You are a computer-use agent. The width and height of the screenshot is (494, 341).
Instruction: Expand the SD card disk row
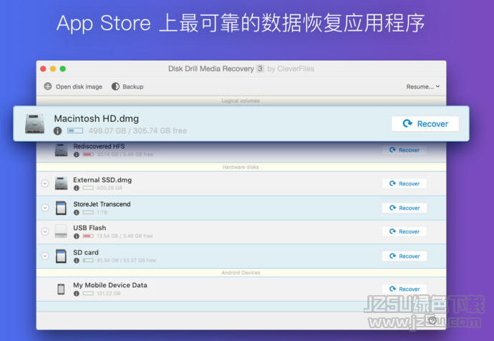(45, 256)
